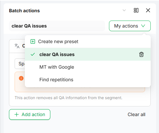Click the QA information description text
The width and height of the screenshot is (159, 133).
[69, 98]
